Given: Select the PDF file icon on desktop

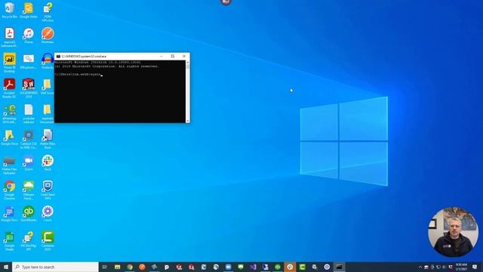Looking at the screenshot, I should pos(10,37).
